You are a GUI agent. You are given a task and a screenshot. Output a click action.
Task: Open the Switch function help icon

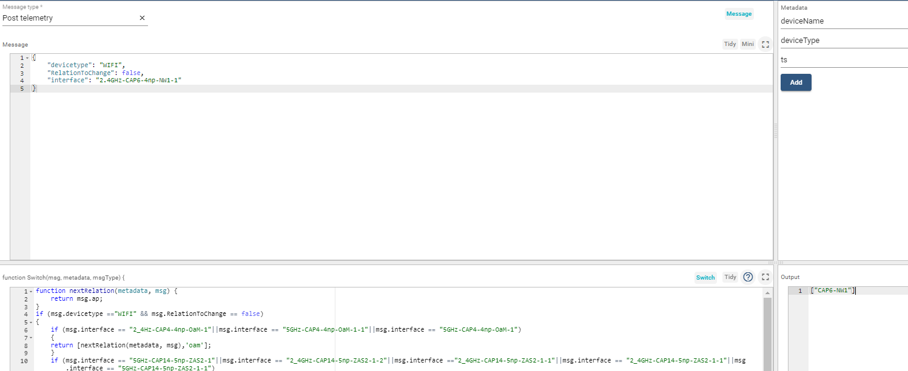748,277
